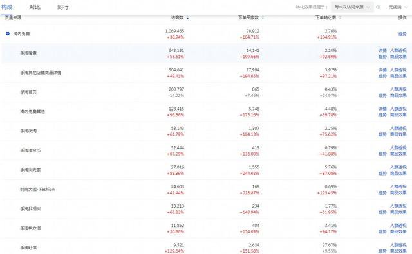View 趋势 for 手淘旺信 row
Image resolution: width=412 pixels, height=254 pixels.
click(382, 251)
